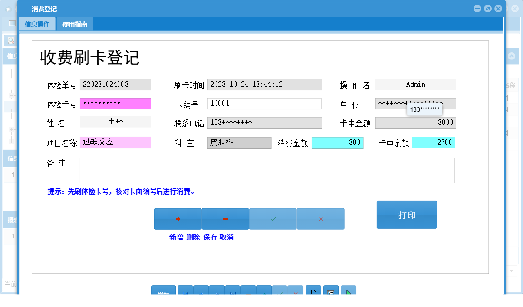Click the masked 体检卡号 pink input field
The image size is (523, 307).
point(116,104)
